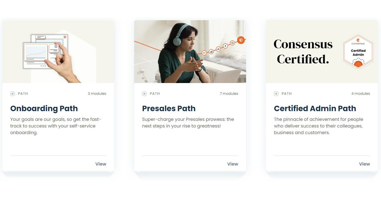Click the checklist milestone icon in Presales image
This screenshot has width=381, height=199.
click(x=204, y=53)
